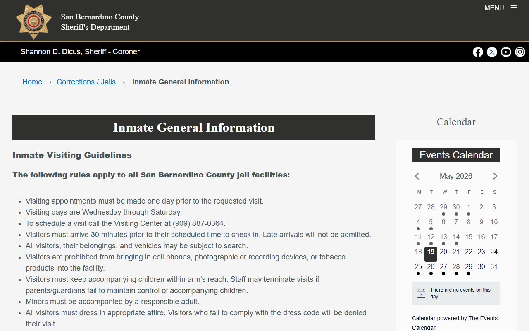The width and height of the screenshot is (529, 331).
Task: Click the San Bernardino County Sheriff's Department title
Action: point(100,22)
